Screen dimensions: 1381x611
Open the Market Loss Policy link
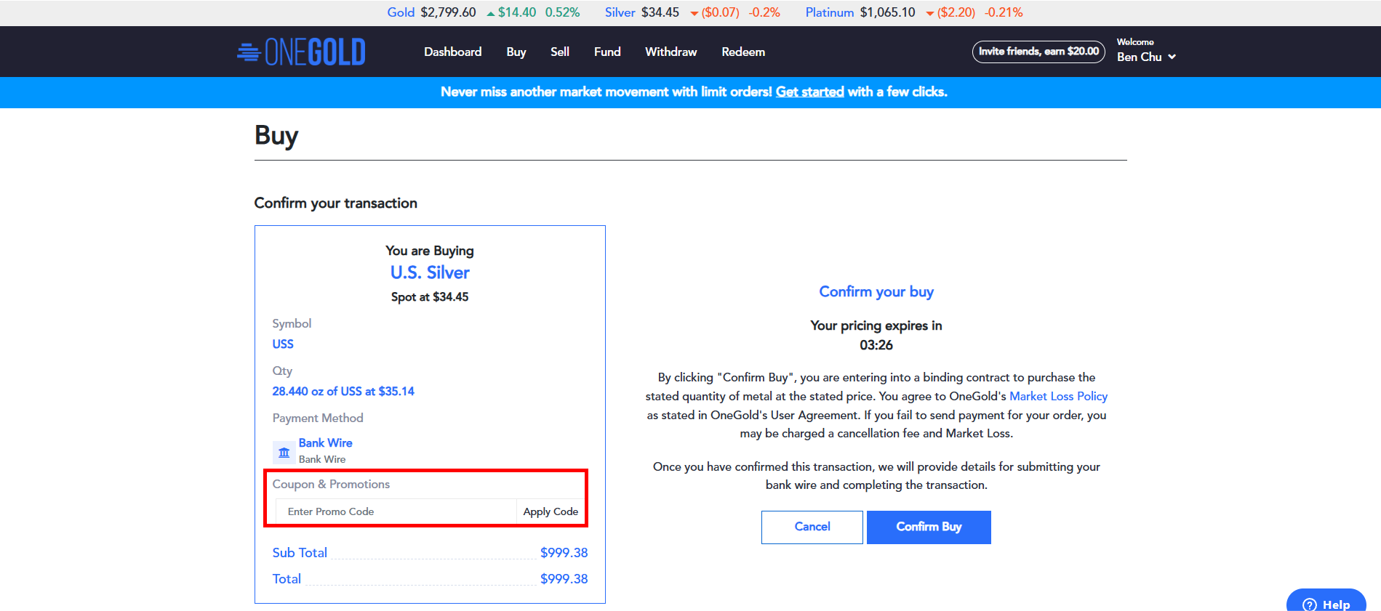(x=1058, y=396)
